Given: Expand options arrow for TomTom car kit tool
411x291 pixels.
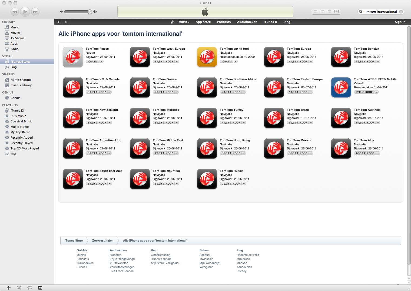Looking at the screenshot, I should (x=236, y=62).
